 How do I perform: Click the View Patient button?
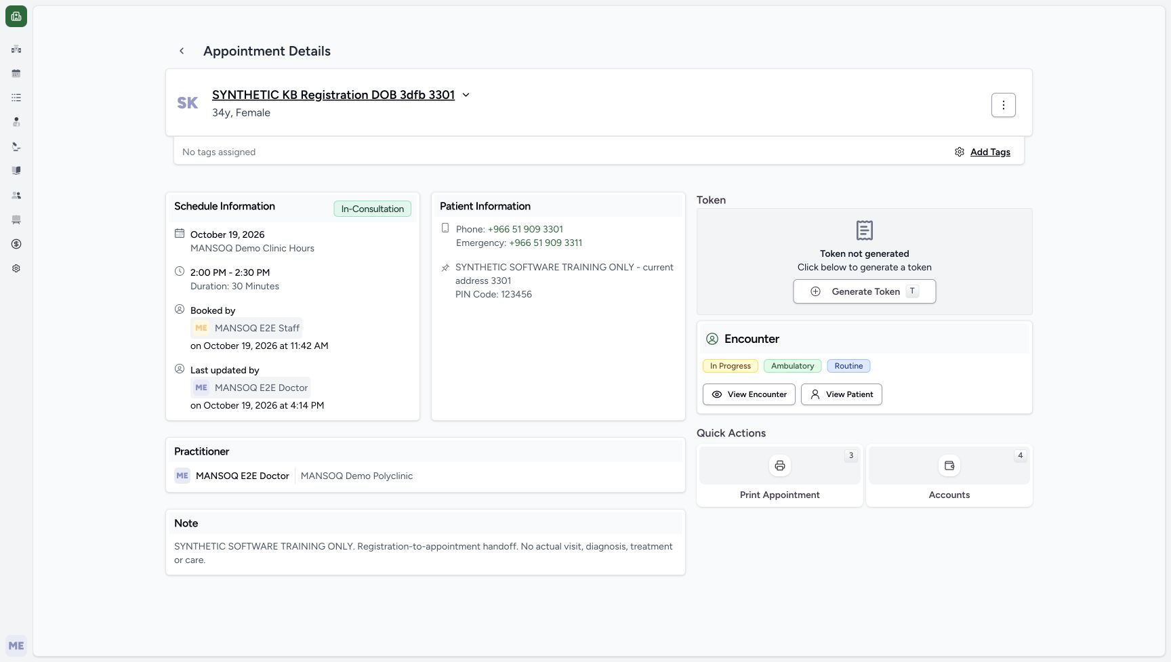(x=842, y=394)
